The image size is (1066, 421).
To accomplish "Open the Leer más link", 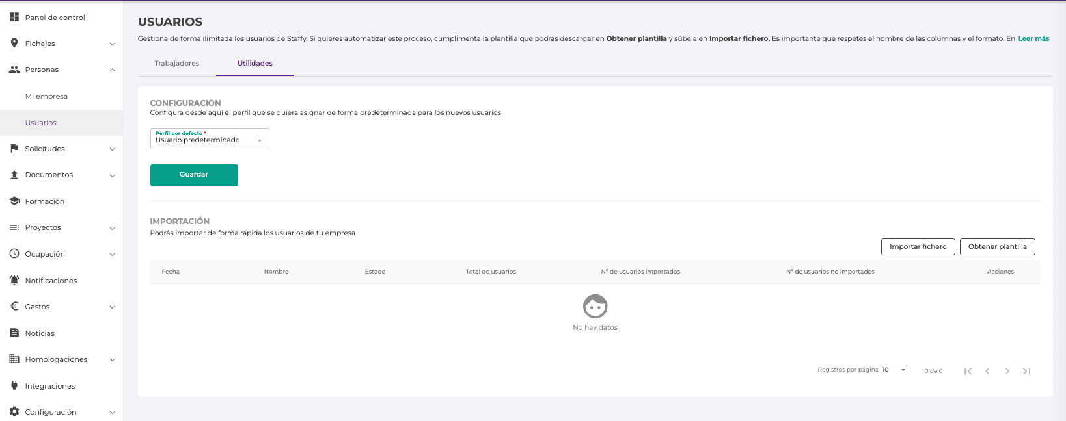I will [x=1033, y=39].
